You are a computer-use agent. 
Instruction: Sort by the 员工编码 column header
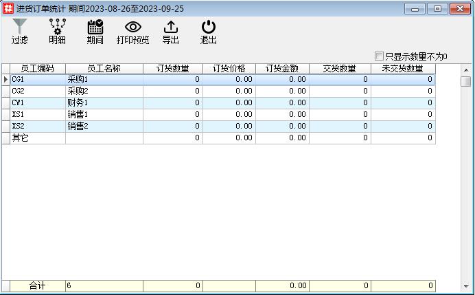[38, 69]
